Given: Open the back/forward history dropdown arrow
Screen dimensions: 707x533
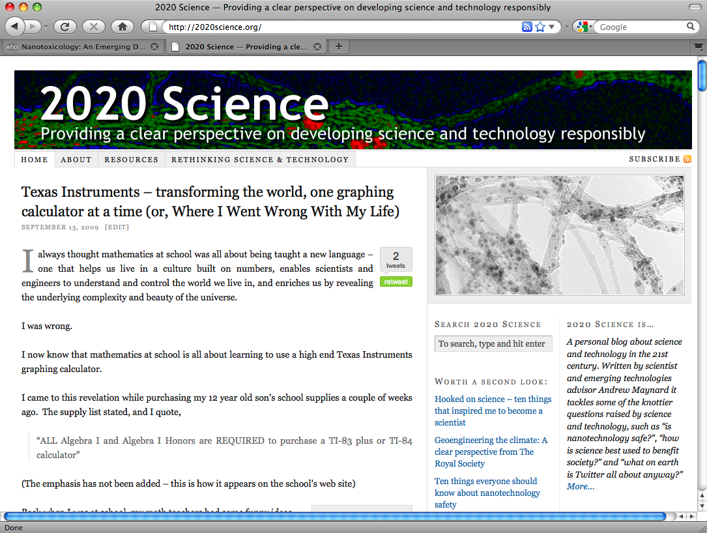Looking at the screenshot, I should [46, 27].
